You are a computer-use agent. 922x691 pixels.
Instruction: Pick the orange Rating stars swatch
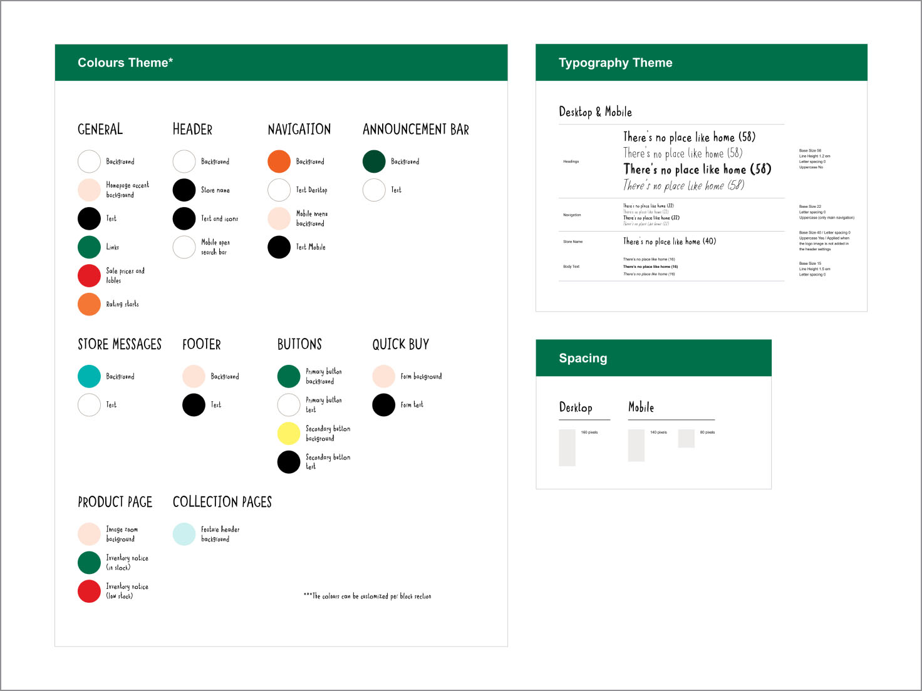tap(89, 304)
